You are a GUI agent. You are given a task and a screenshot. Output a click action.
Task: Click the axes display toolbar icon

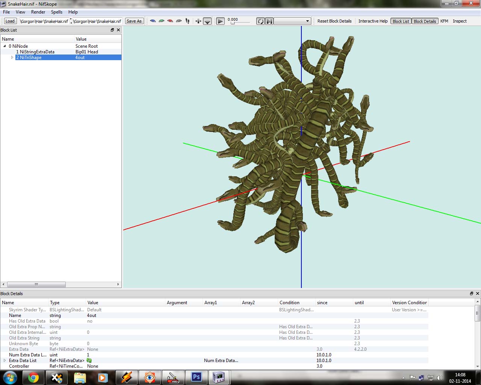pyautogui.click(x=198, y=21)
